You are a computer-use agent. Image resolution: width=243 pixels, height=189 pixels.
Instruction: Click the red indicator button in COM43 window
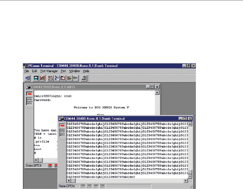click(29, 94)
